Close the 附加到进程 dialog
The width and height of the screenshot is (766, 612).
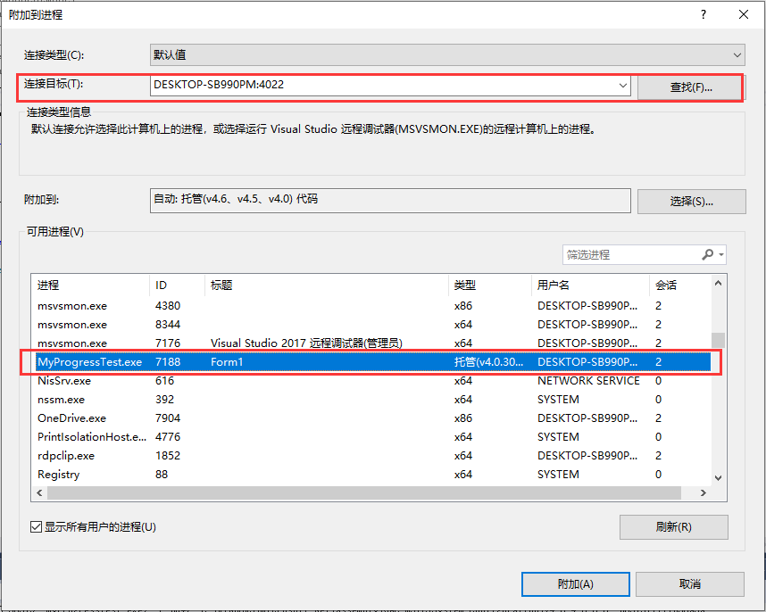coord(744,14)
